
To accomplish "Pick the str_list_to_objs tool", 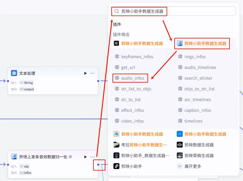I will click(133, 89).
